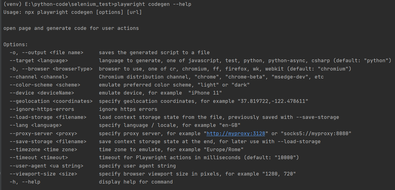Click the '--ignore-https-errors' option text
395x190 pixels.
tap(42, 109)
